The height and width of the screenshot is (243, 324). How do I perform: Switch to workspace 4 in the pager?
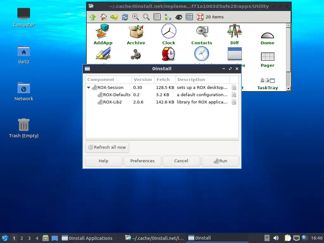coord(37,238)
